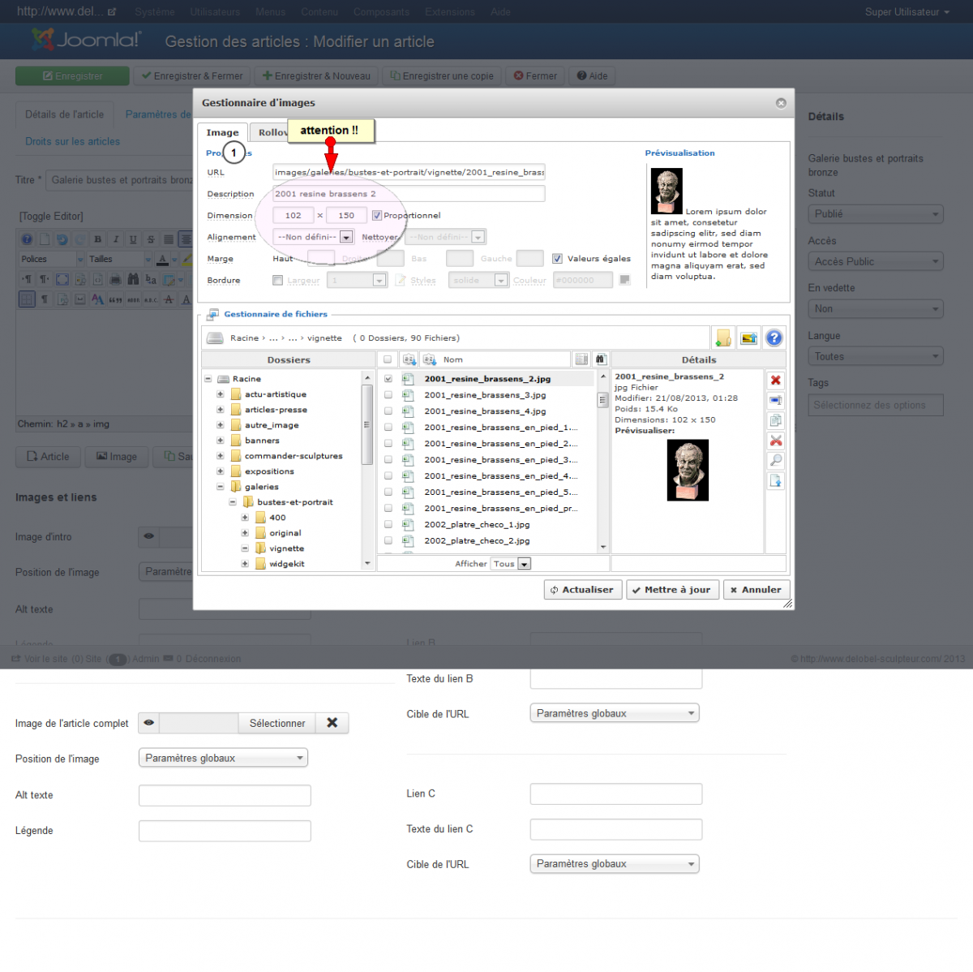The width and height of the screenshot is (973, 972).
Task: Click the new folder icon in file manager
Action: [x=722, y=338]
